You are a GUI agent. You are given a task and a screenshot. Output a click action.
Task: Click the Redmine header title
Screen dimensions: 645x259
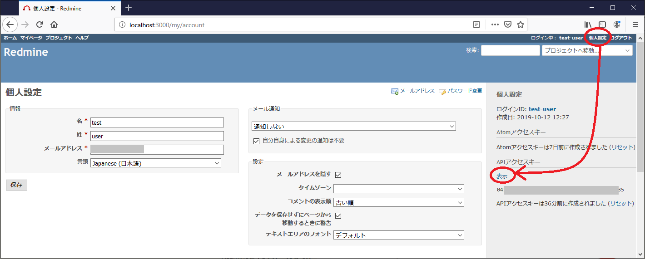click(x=26, y=52)
